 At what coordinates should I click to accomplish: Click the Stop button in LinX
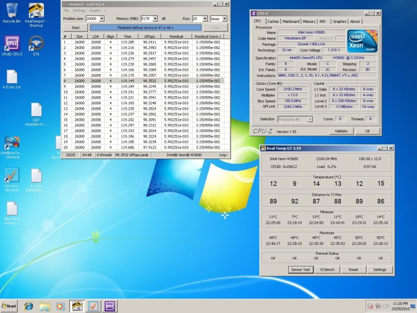coord(216,28)
